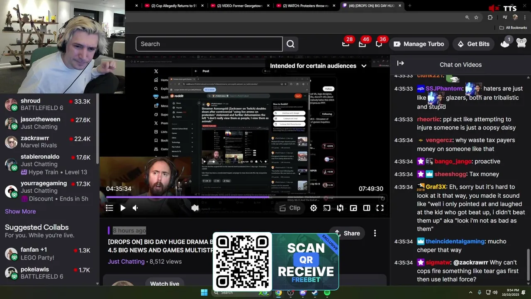Focus the Twitch Search field
The height and width of the screenshot is (299, 531).
pos(209,44)
